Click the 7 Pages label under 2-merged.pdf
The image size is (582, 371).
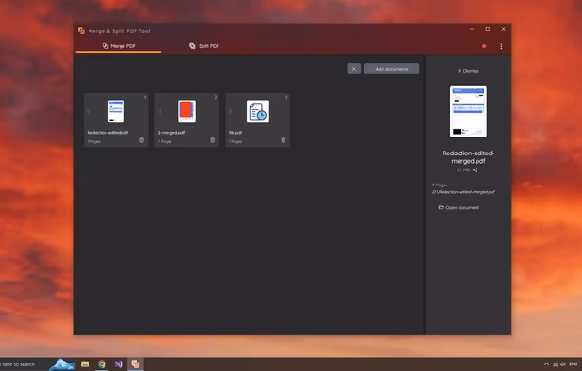pos(165,142)
